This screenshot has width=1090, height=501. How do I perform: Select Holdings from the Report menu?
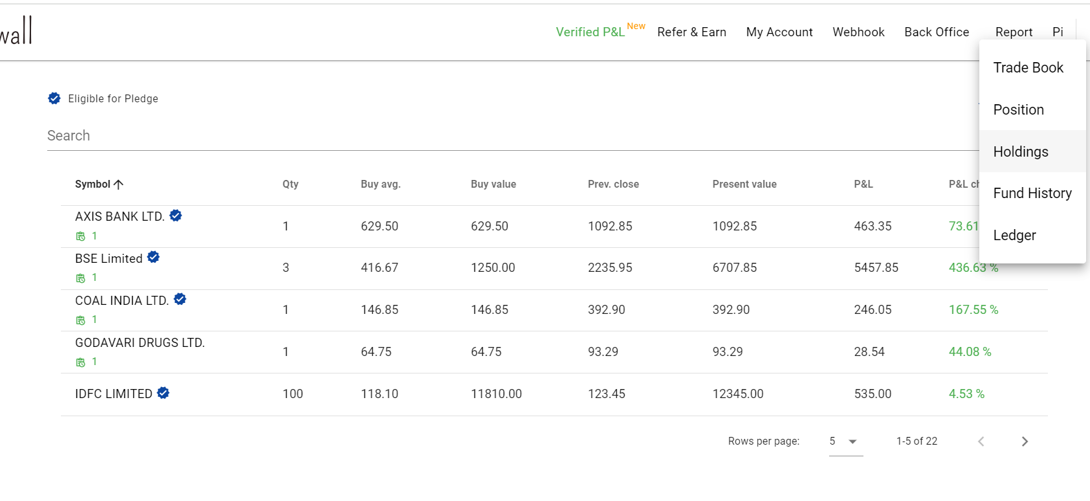click(x=1021, y=151)
